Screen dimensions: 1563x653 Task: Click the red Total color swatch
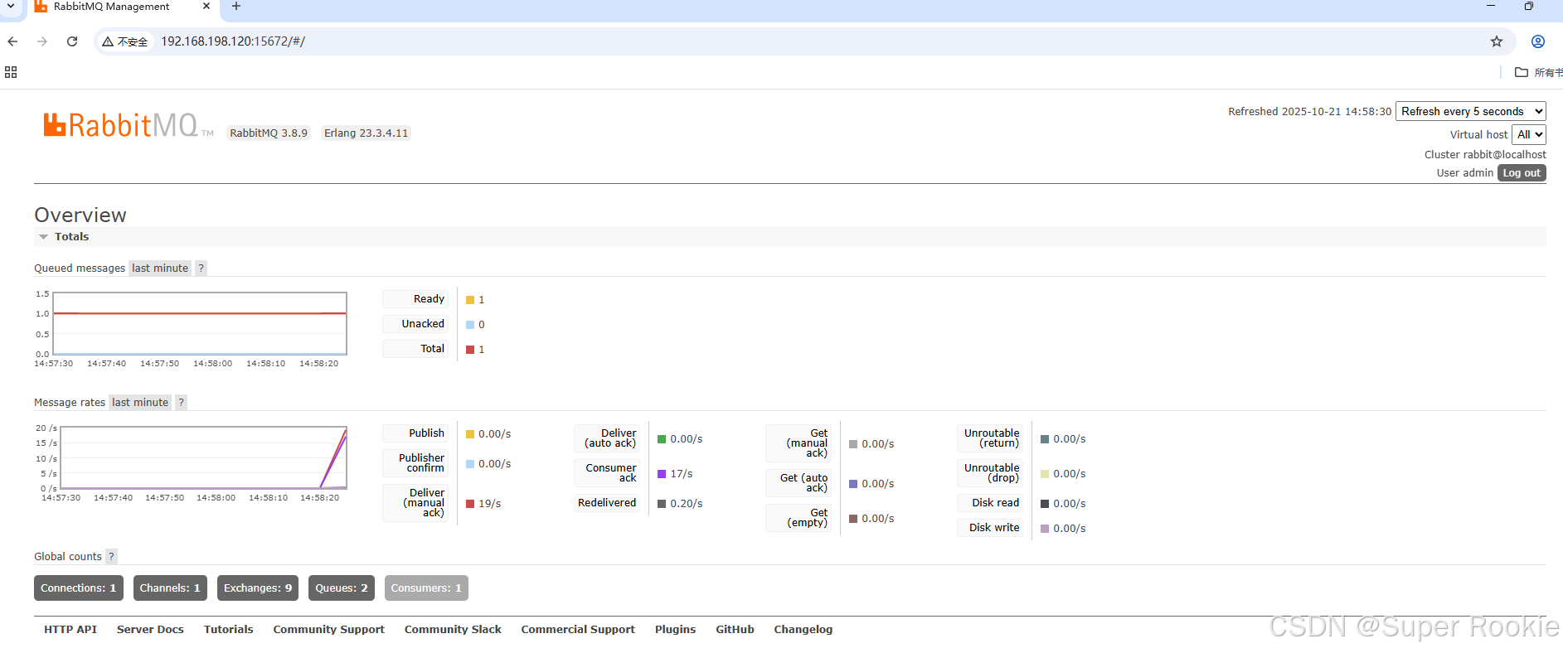click(470, 350)
